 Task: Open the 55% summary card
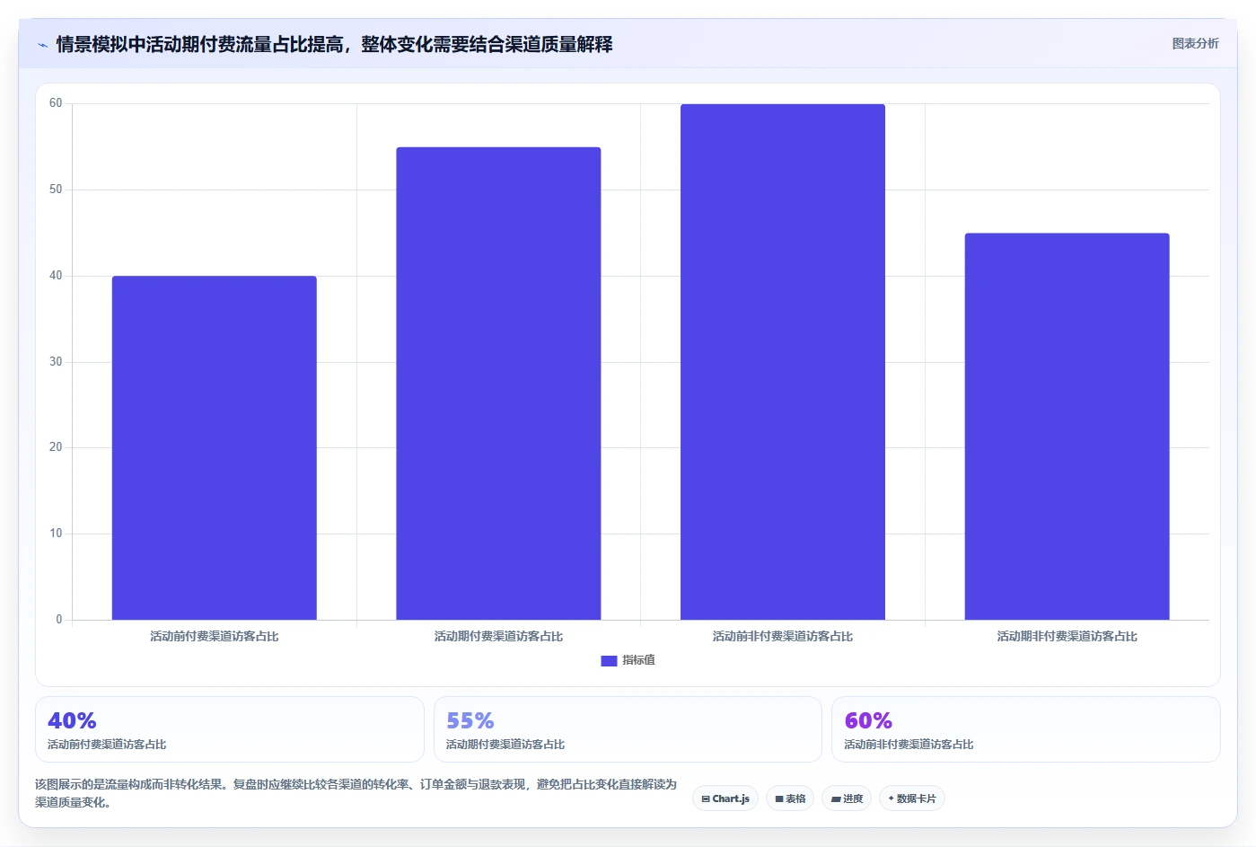[x=628, y=729]
